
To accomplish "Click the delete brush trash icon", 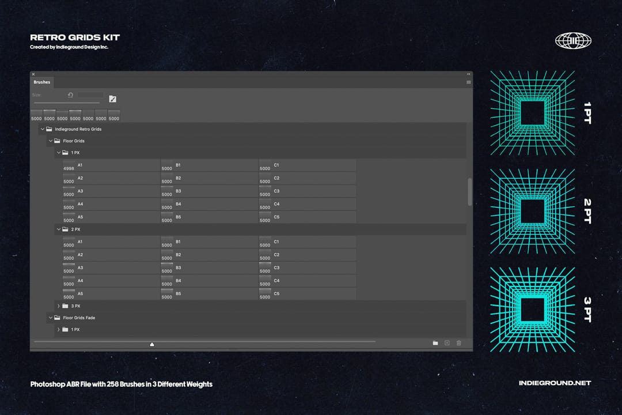I will point(458,343).
